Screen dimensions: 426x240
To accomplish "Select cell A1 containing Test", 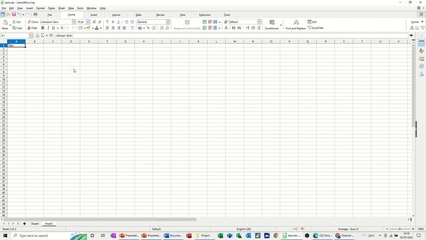I will pos(16,45).
